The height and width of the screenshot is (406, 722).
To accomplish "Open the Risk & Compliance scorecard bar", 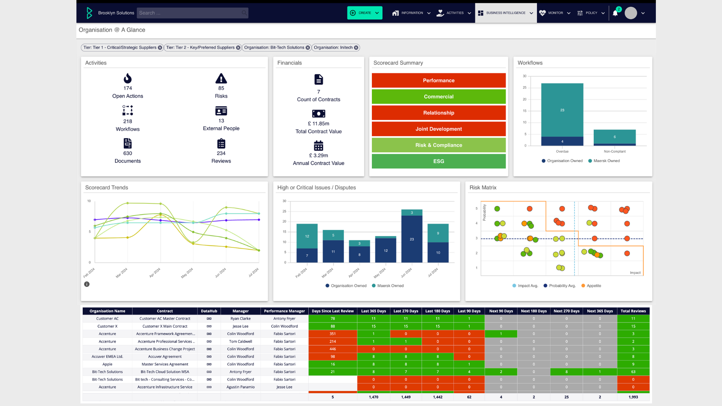I will pyautogui.click(x=438, y=145).
